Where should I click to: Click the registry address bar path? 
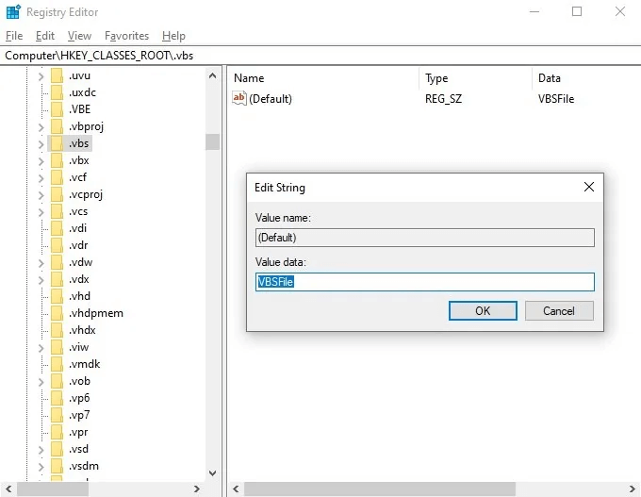coord(99,56)
